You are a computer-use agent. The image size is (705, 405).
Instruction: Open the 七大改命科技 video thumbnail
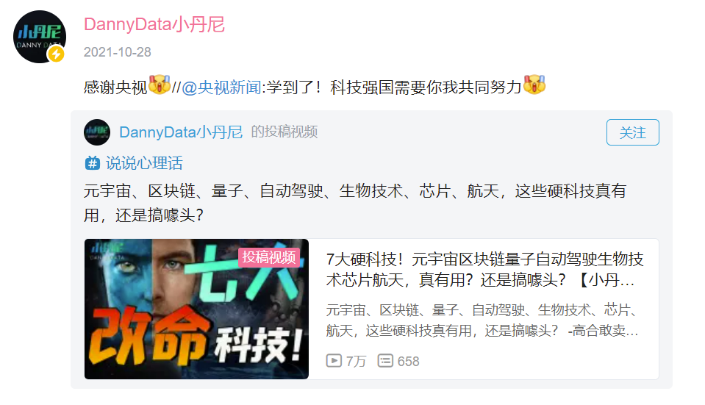click(196, 309)
